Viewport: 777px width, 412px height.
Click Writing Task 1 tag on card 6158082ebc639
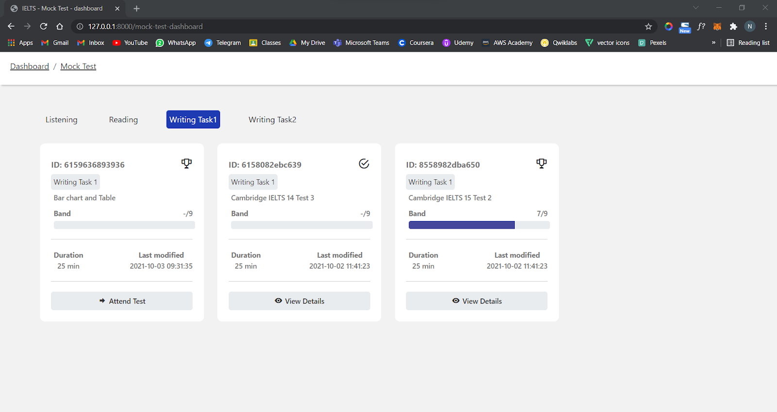click(253, 182)
